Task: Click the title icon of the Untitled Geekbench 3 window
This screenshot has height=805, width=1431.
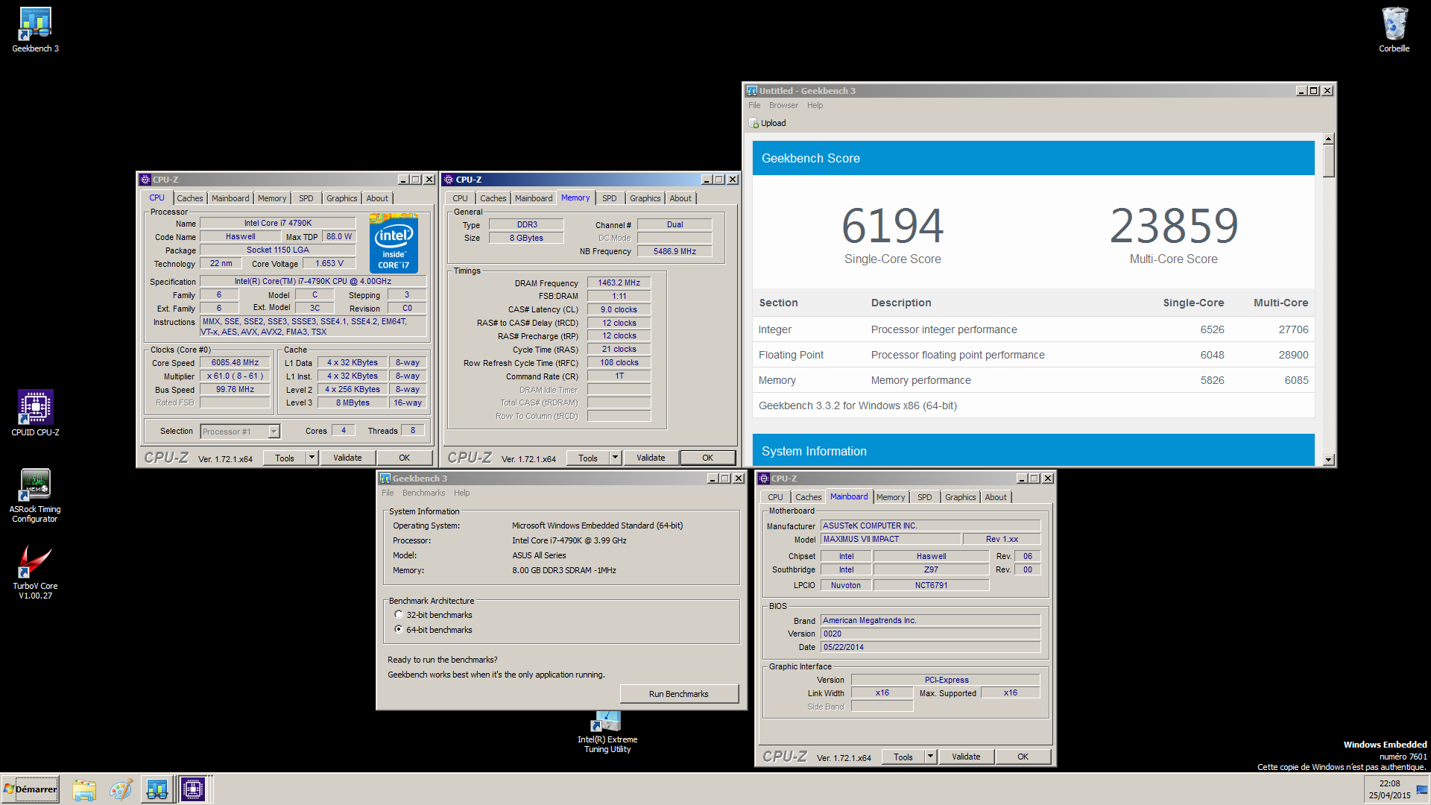Action: coord(752,91)
